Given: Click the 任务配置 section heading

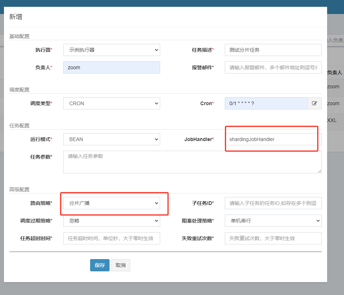Looking at the screenshot, I should click(x=19, y=126).
